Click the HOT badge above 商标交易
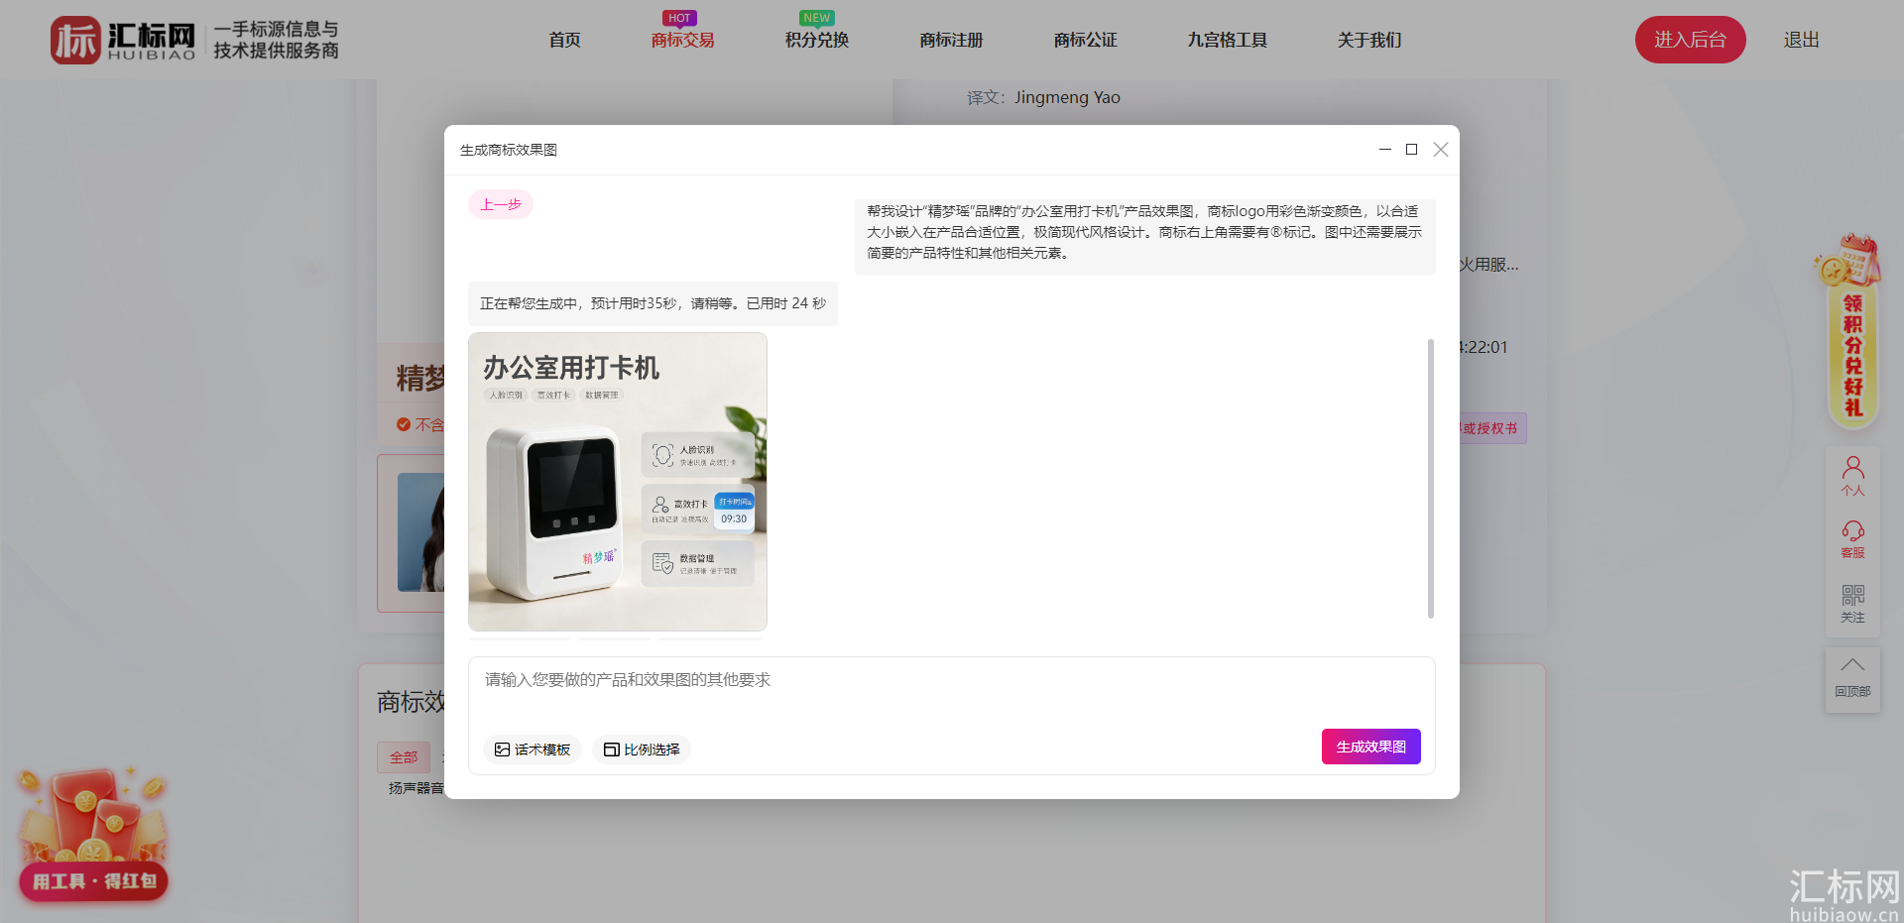The height and width of the screenshot is (923, 1904). (x=679, y=18)
